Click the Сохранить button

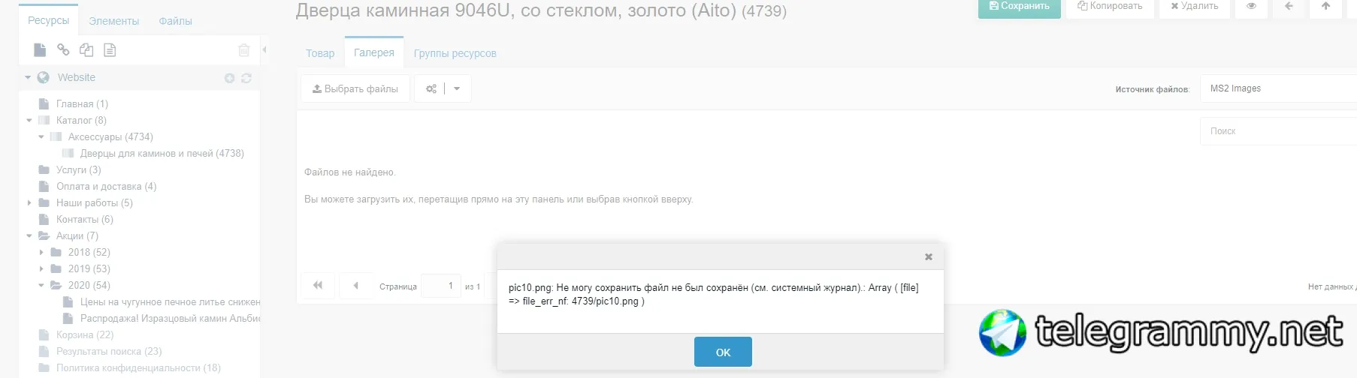1020,6
